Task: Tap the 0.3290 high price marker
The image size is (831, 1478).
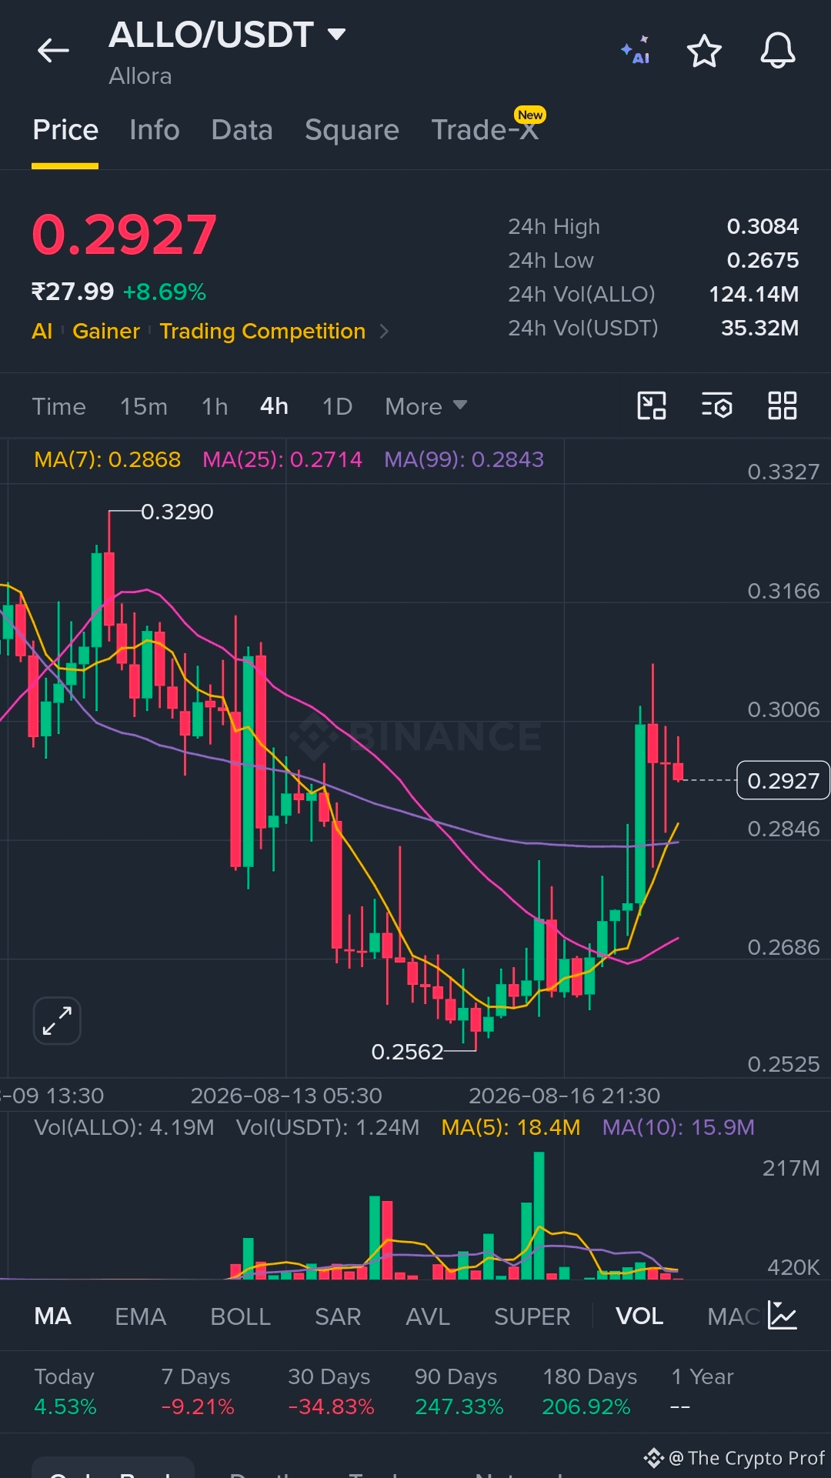Action: (x=177, y=512)
